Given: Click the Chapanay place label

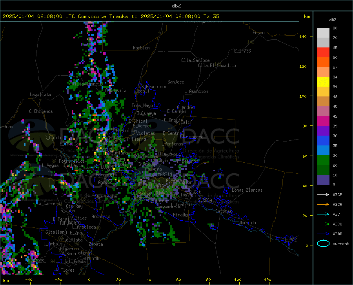Looking at the screenshot, I should point(167,154).
